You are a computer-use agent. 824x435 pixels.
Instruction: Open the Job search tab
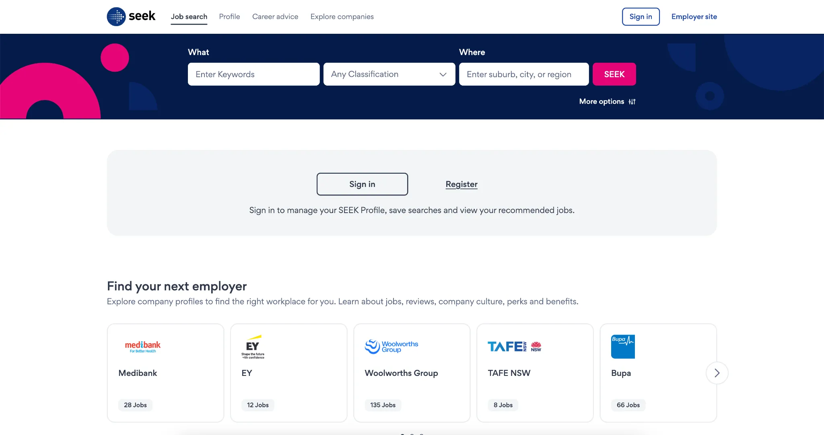point(189,16)
